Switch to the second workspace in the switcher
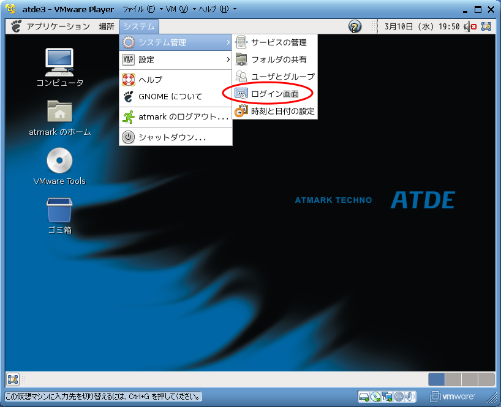This screenshot has height=407, width=501. coord(453,379)
